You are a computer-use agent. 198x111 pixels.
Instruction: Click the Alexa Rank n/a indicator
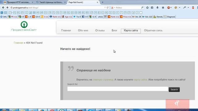55,17
